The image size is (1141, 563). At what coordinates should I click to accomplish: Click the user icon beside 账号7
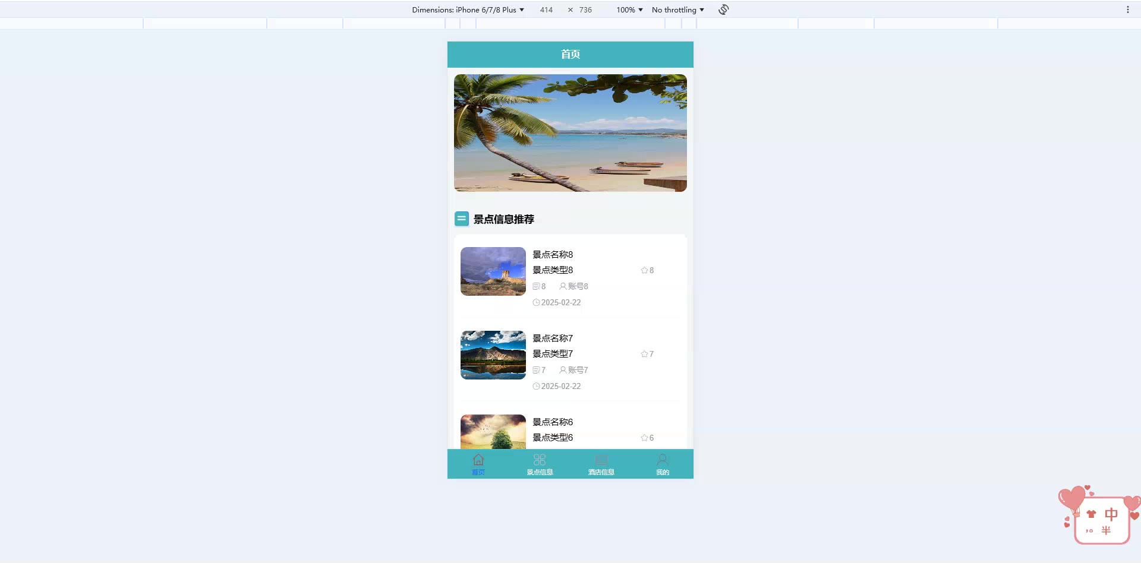point(563,370)
